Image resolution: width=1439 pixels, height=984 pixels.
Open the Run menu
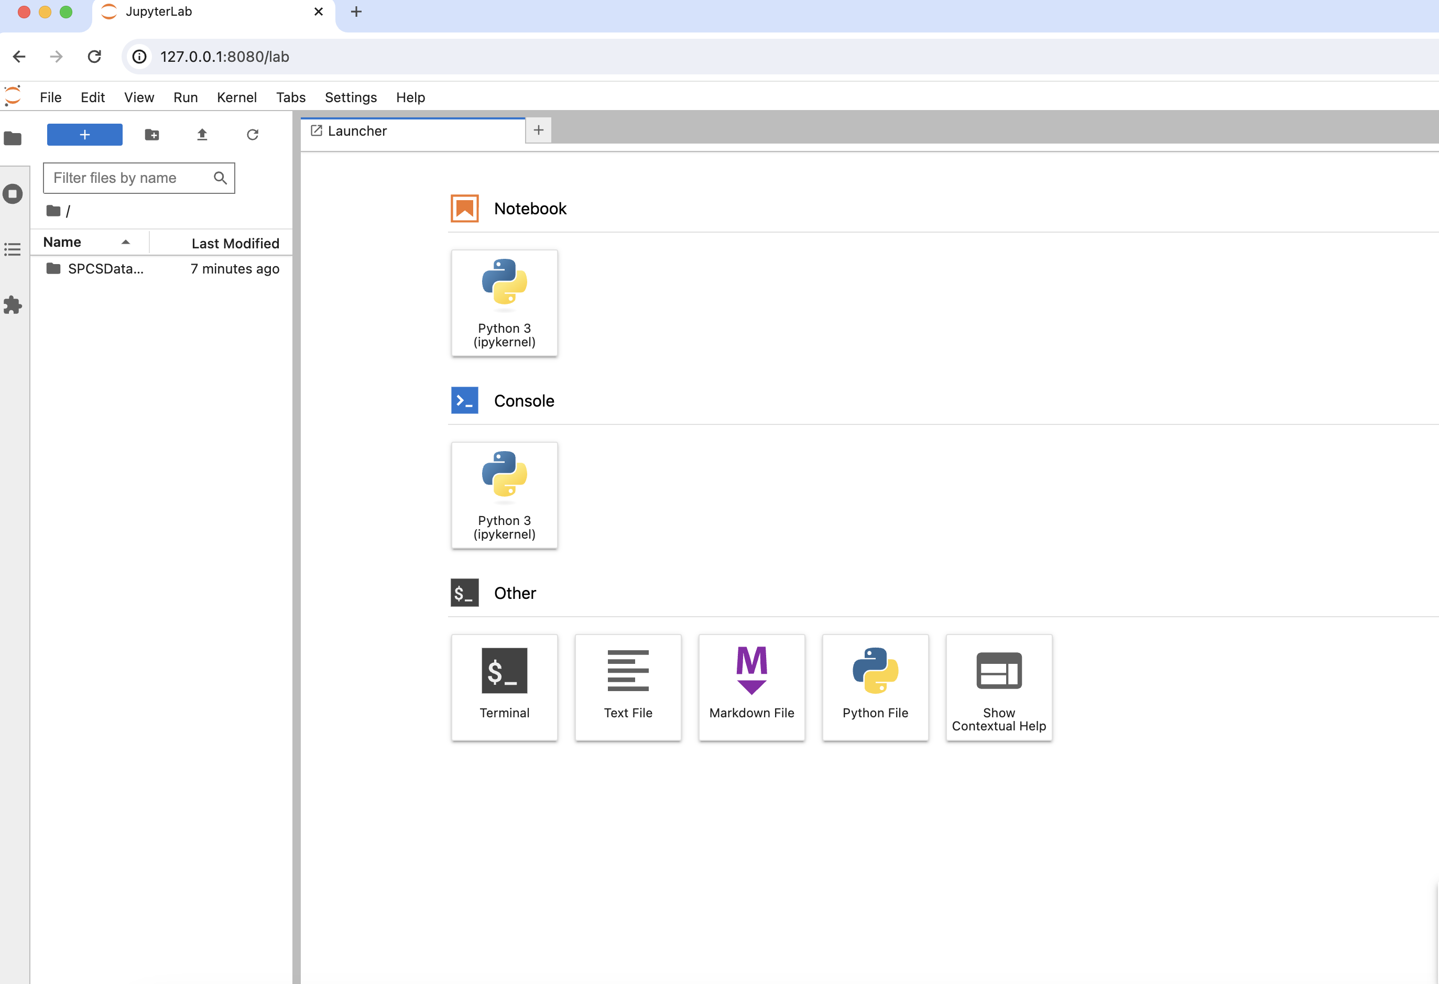(x=185, y=97)
